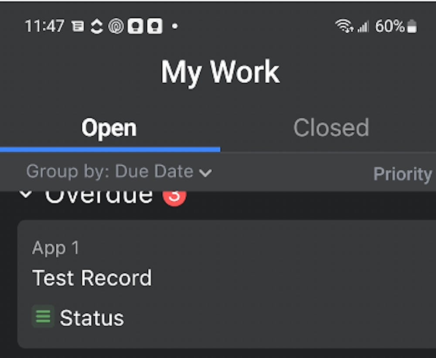This screenshot has height=358, width=436.
Task: Tap the double-chevron notification icon in status bar
Action: [96, 27]
